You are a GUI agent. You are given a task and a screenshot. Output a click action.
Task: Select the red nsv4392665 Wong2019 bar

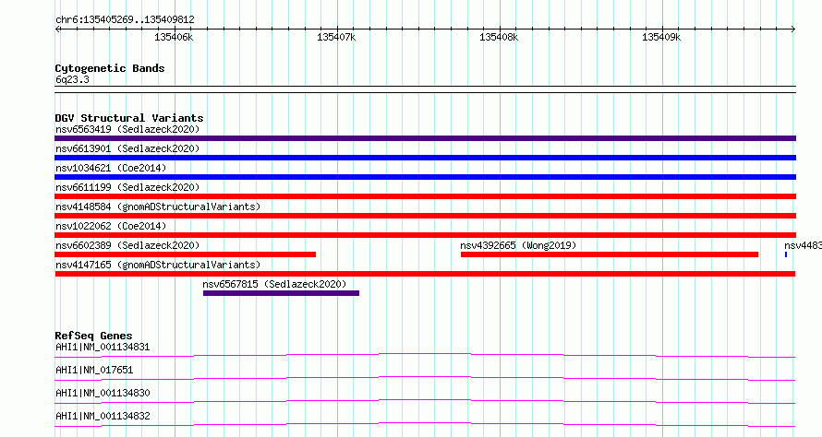(610, 254)
